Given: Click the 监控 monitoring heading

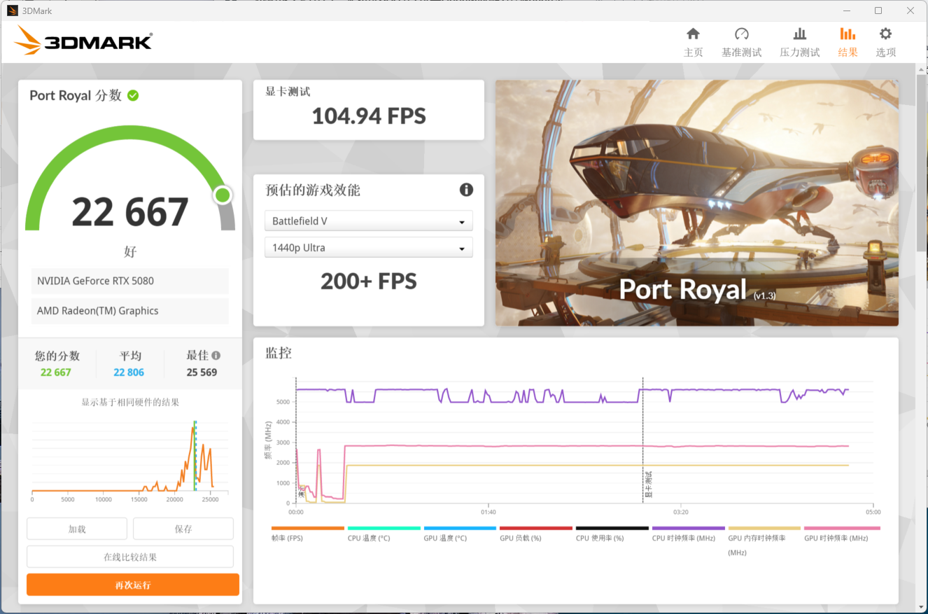Looking at the screenshot, I should [x=279, y=353].
